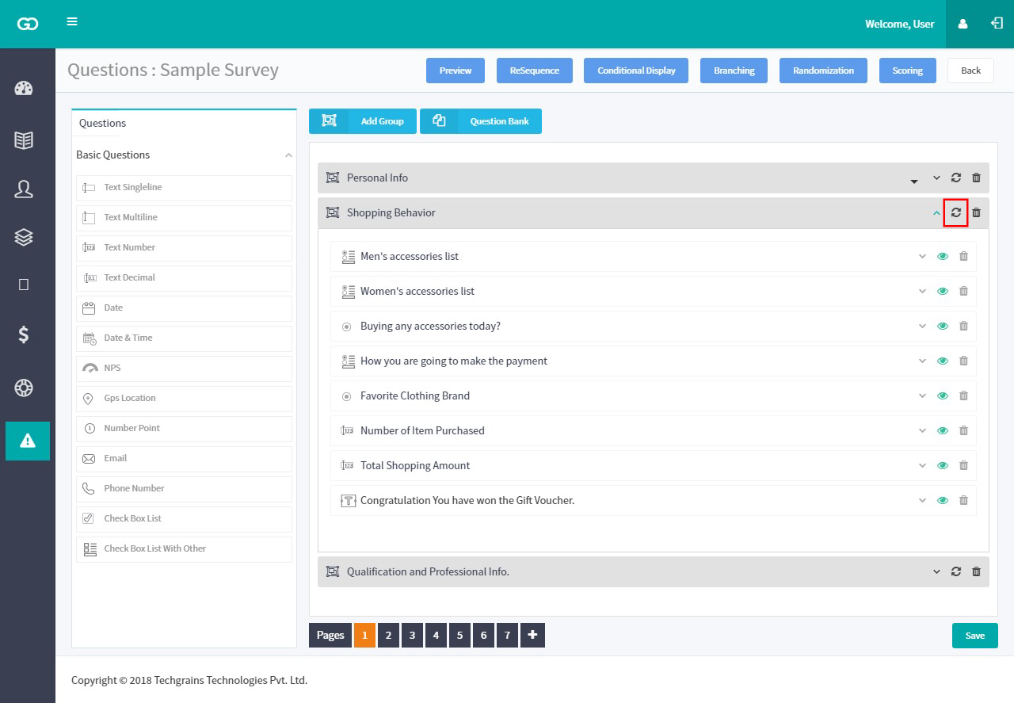Go to page 7
The height and width of the screenshot is (703, 1014).
click(x=507, y=635)
